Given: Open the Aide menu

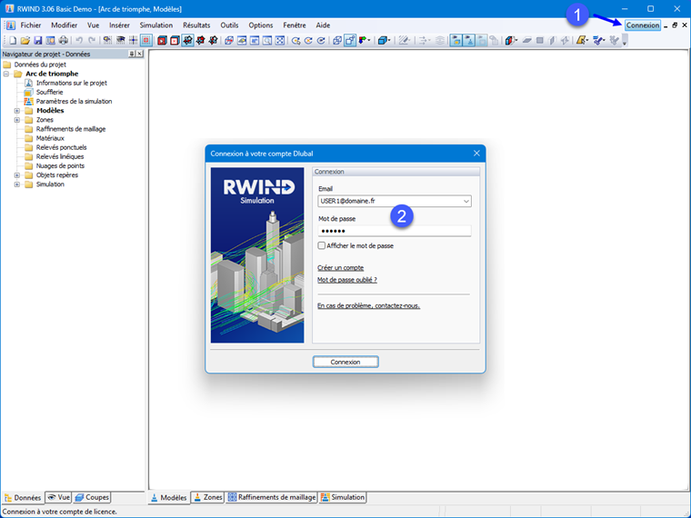Looking at the screenshot, I should click(323, 25).
